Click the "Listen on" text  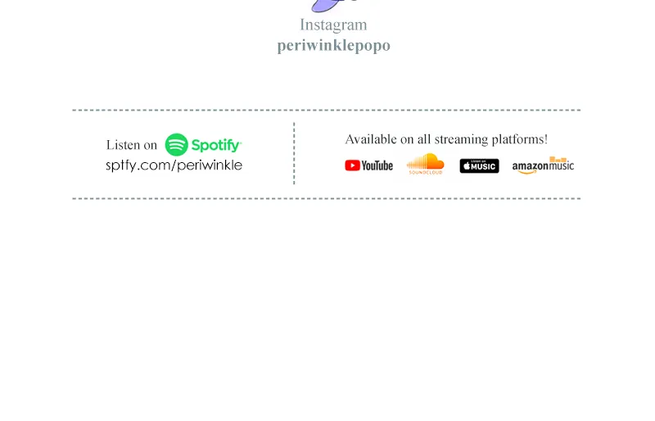coord(132,145)
